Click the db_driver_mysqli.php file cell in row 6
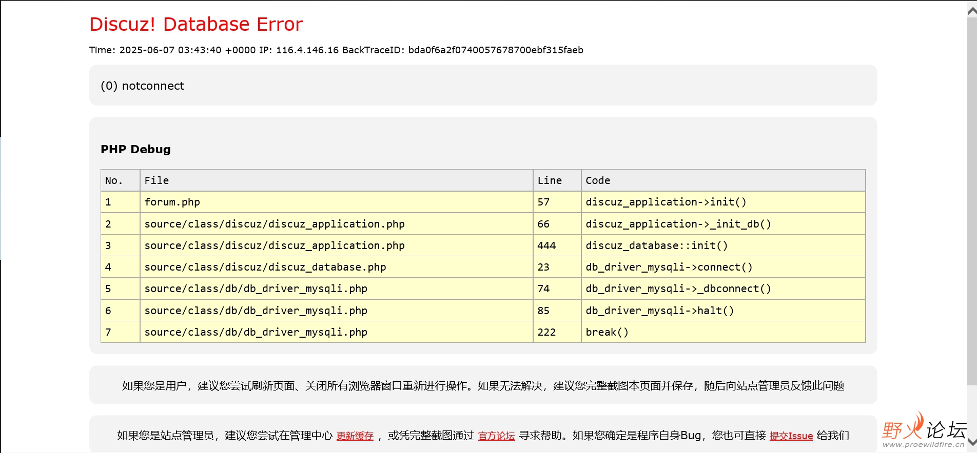This screenshot has width=977, height=453. 337,311
